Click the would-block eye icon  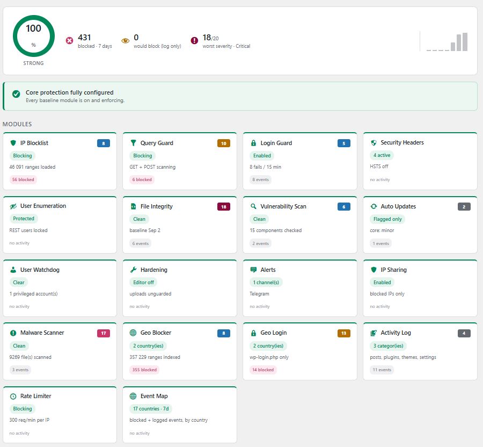[x=125, y=41]
